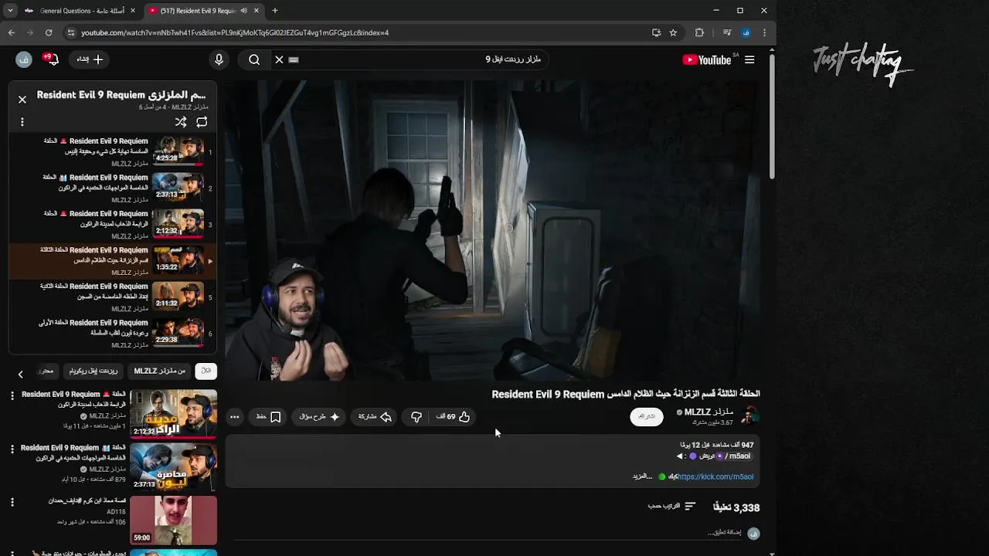989x556 pixels.
Task: Select the 'الكل' filter chip
Action: [206, 371]
